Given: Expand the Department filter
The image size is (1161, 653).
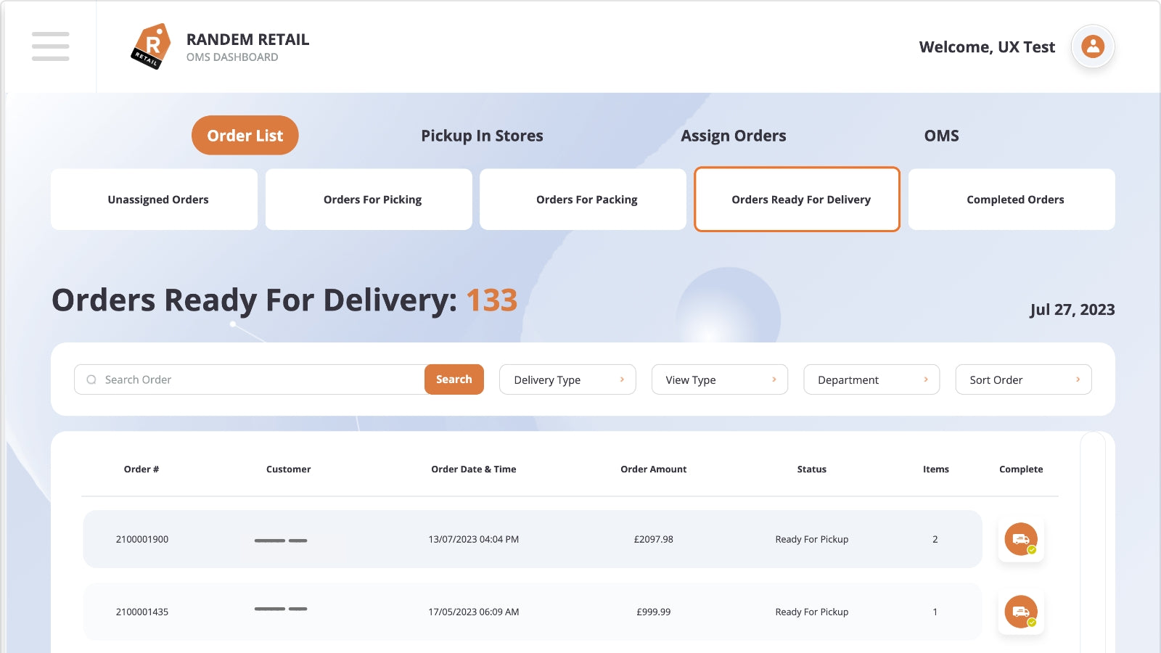Looking at the screenshot, I should [x=871, y=379].
